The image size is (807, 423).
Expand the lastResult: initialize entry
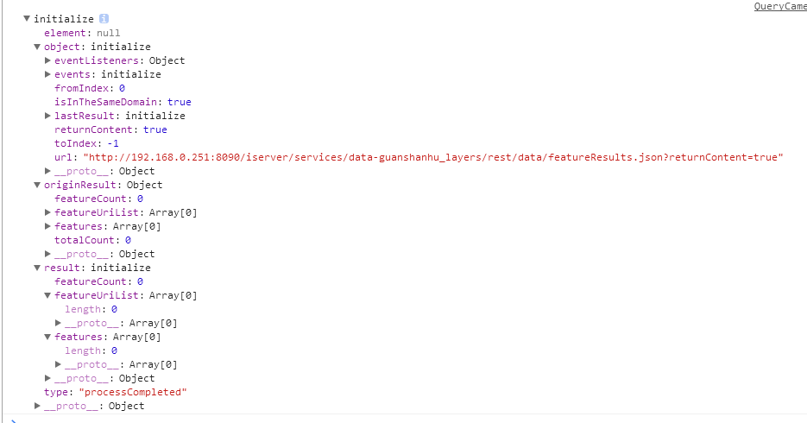click(47, 116)
